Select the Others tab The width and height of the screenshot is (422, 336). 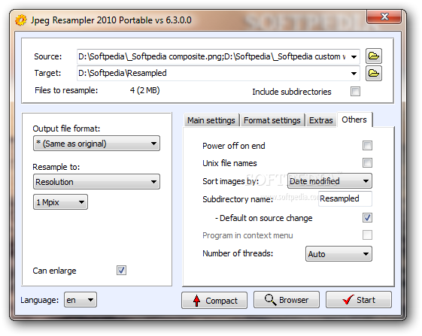pos(354,120)
